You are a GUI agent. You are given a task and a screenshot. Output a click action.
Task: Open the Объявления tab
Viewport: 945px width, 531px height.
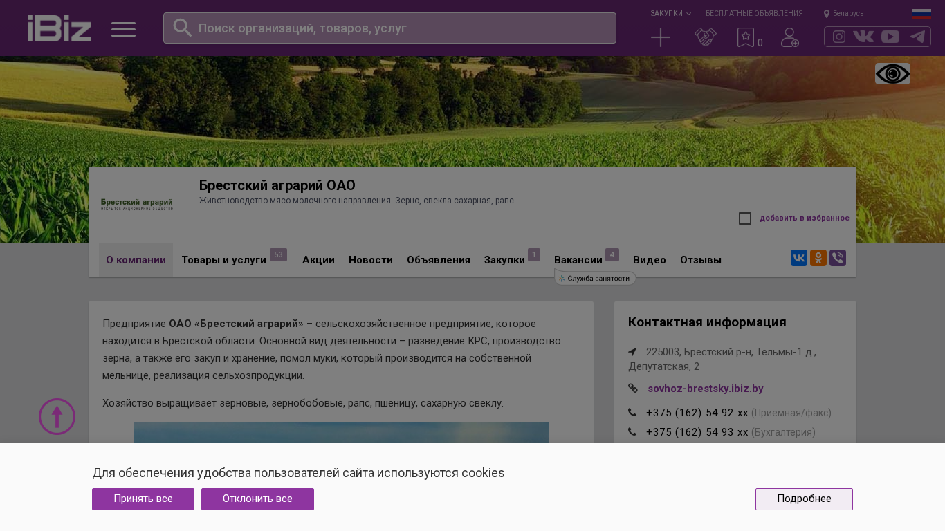tap(439, 260)
